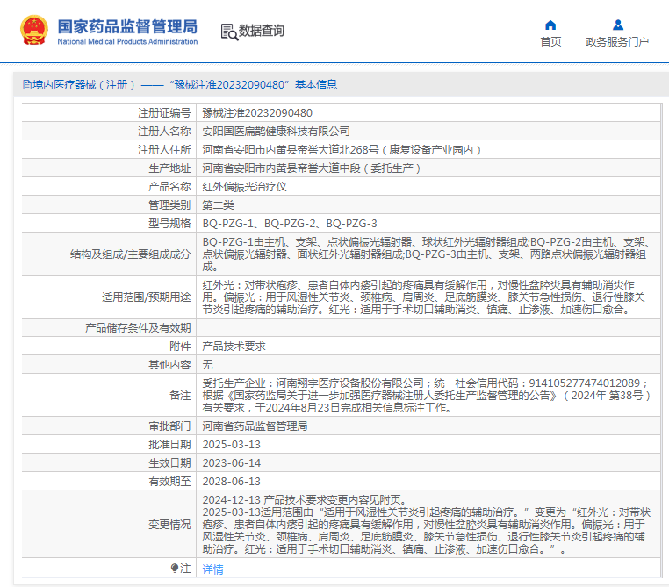
Task: Click change record starting 2024-12-13 产品技术要求变更
Action: 426,525
